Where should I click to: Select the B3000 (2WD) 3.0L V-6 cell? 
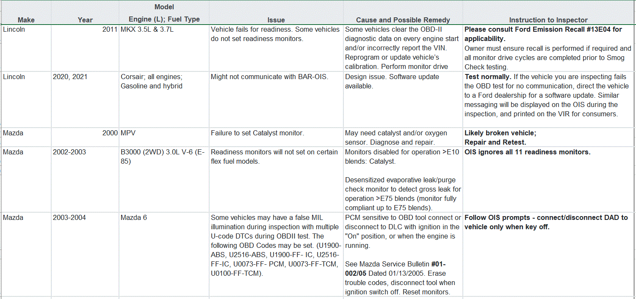(164, 179)
